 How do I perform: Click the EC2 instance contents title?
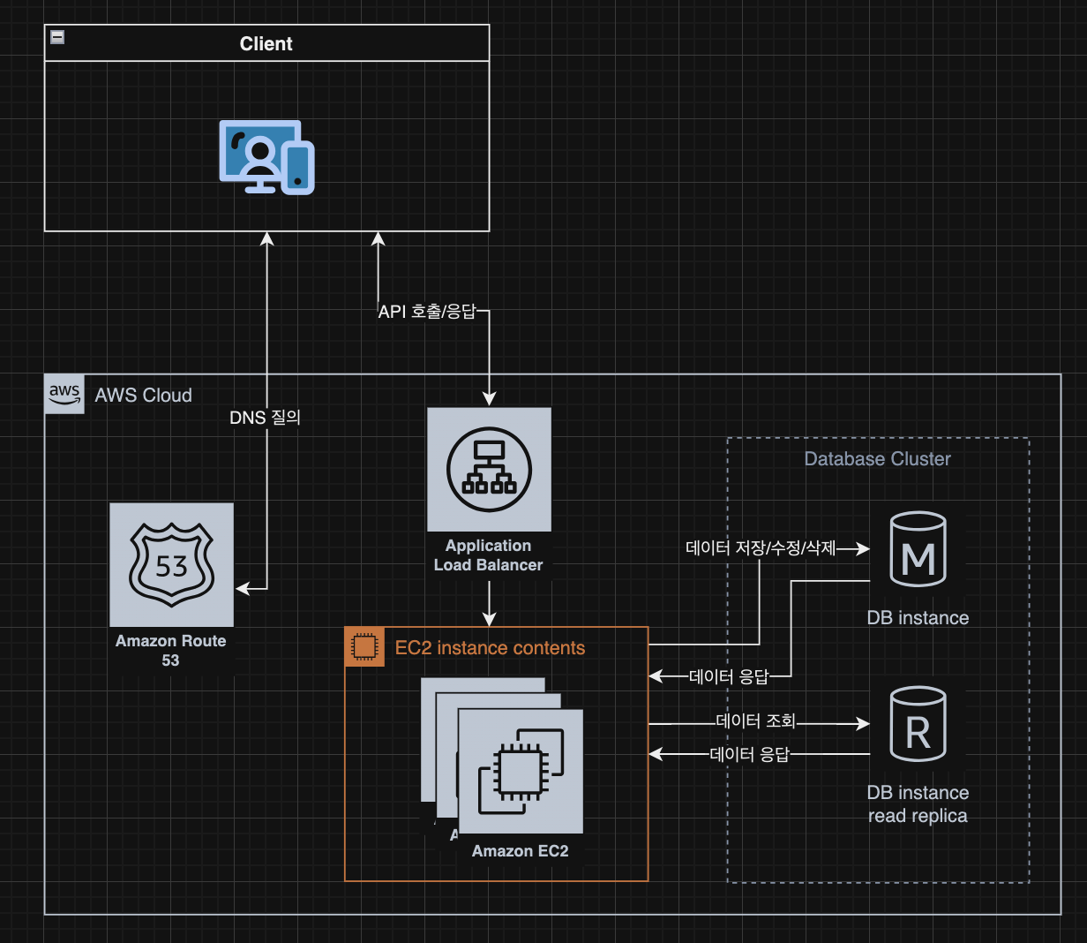click(490, 648)
